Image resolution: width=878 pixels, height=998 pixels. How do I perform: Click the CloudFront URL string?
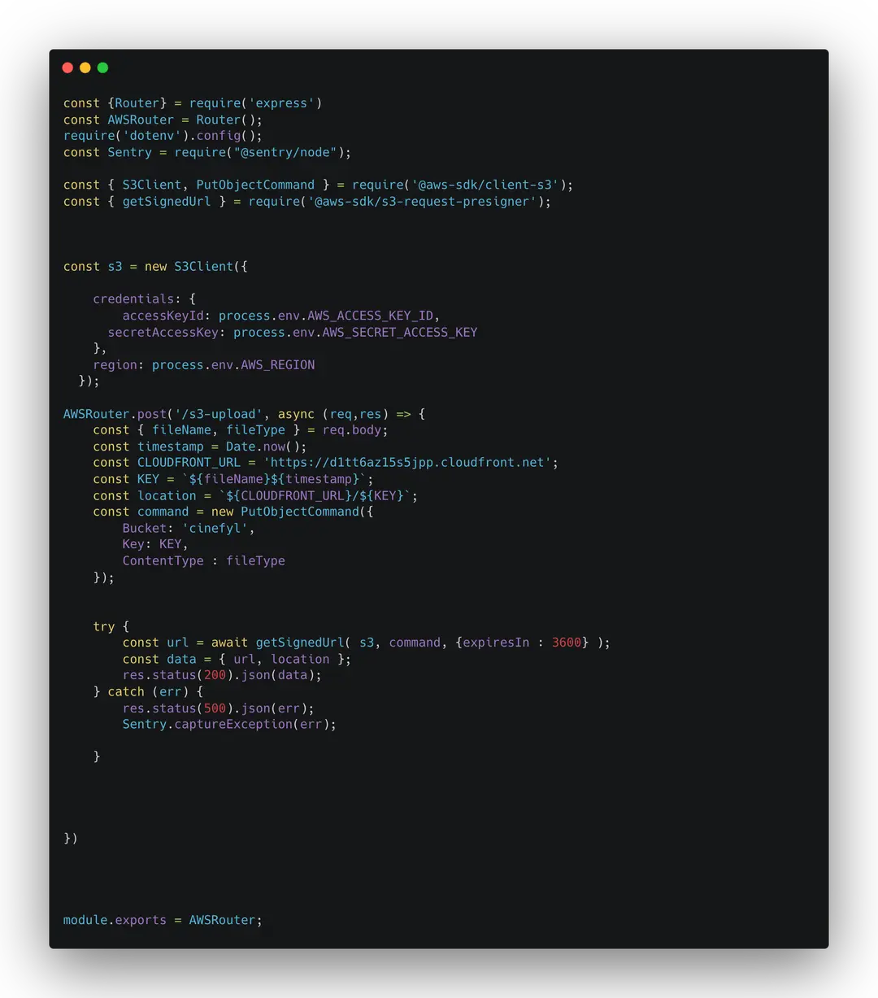tap(411, 463)
